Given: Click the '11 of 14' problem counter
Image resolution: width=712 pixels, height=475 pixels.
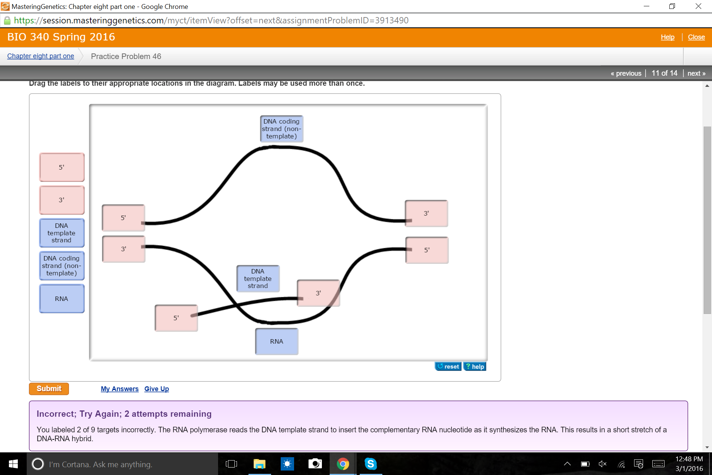Looking at the screenshot, I should pos(664,73).
